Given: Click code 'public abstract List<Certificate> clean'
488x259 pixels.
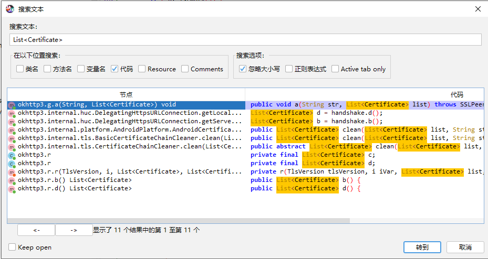Looking at the screenshot, I should click(x=322, y=147).
